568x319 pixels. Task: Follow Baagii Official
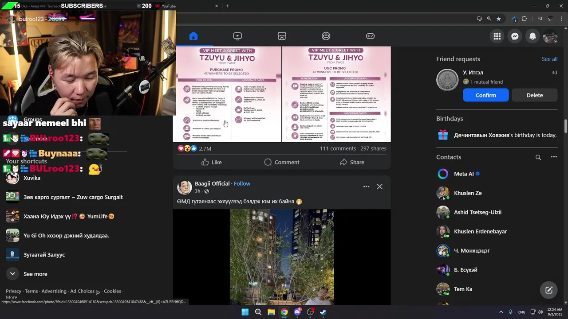(242, 183)
